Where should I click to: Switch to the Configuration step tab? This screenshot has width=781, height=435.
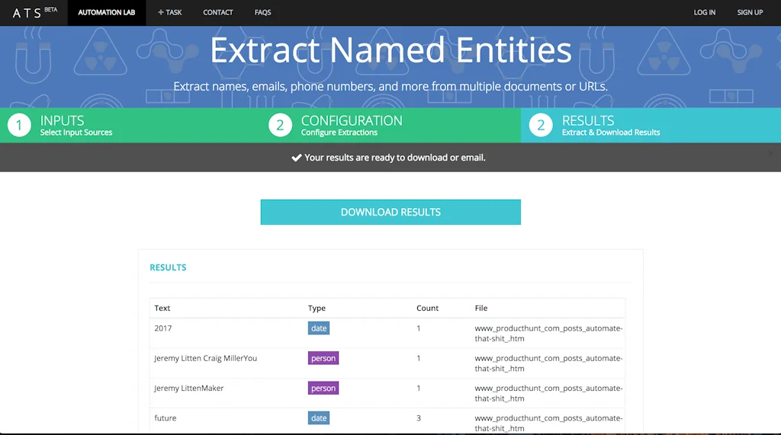pyautogui.click(x=351, y=126)
